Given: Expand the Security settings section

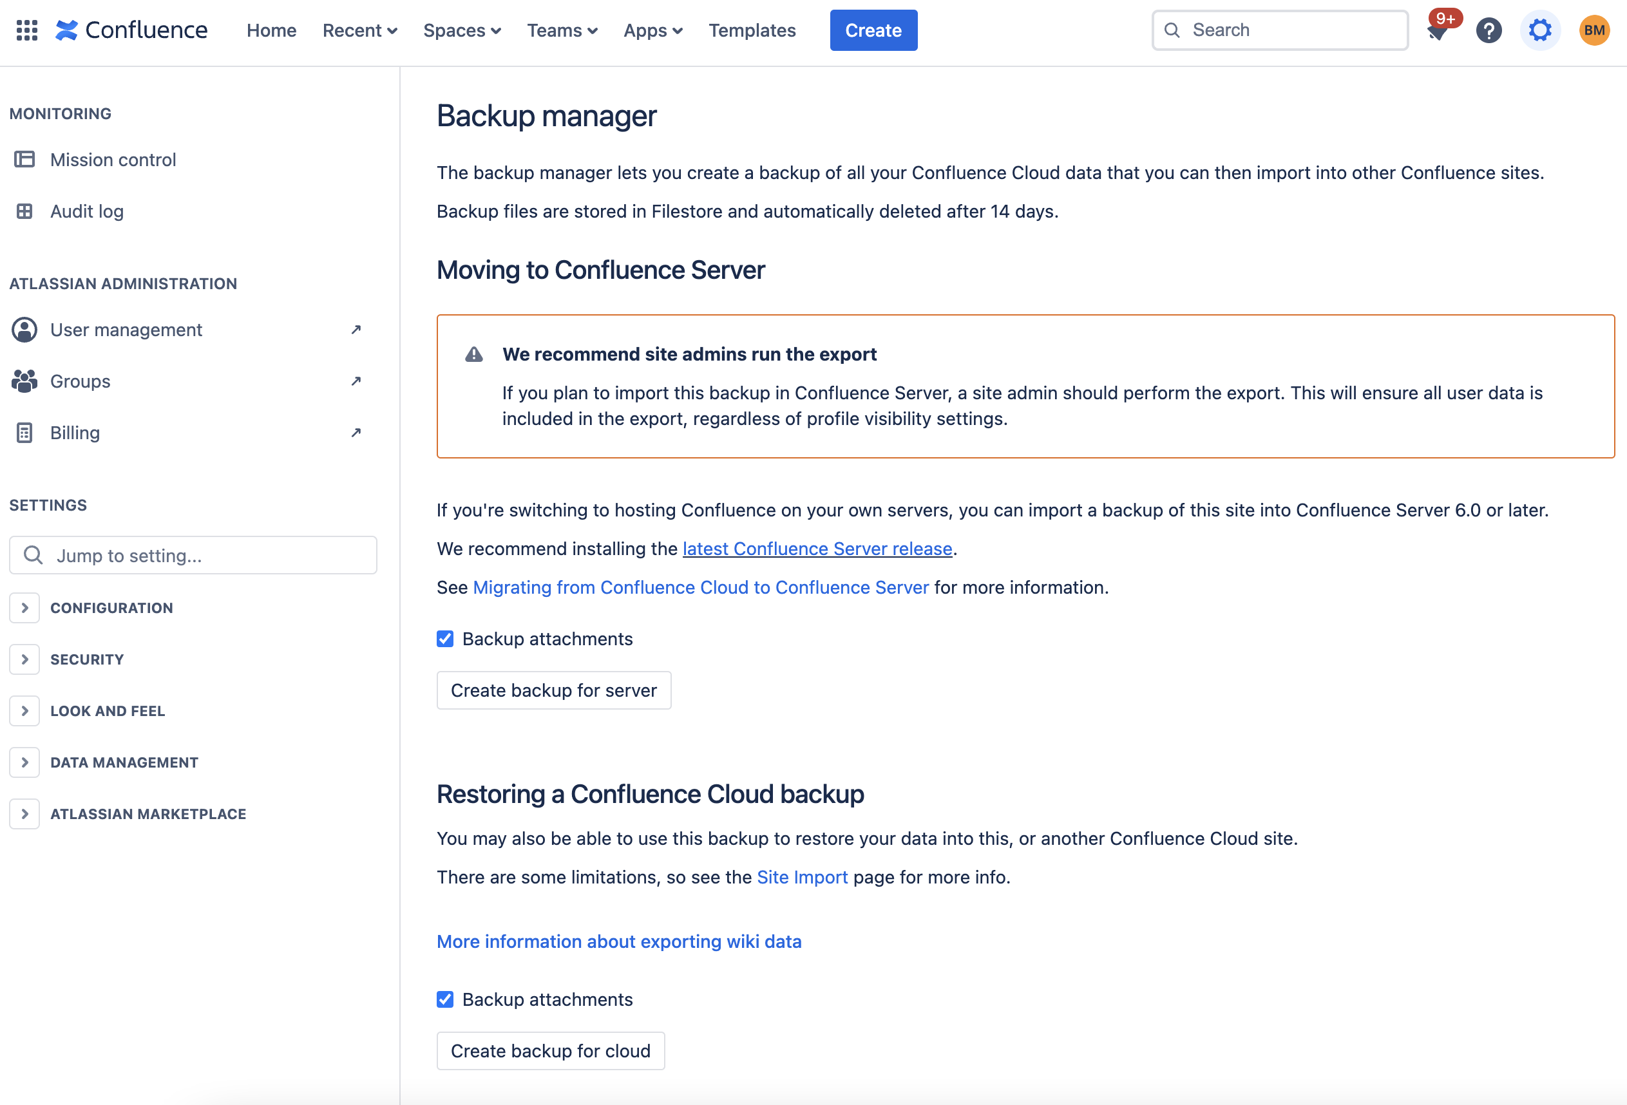Looking at the screenshot, I should click(24, 659).
